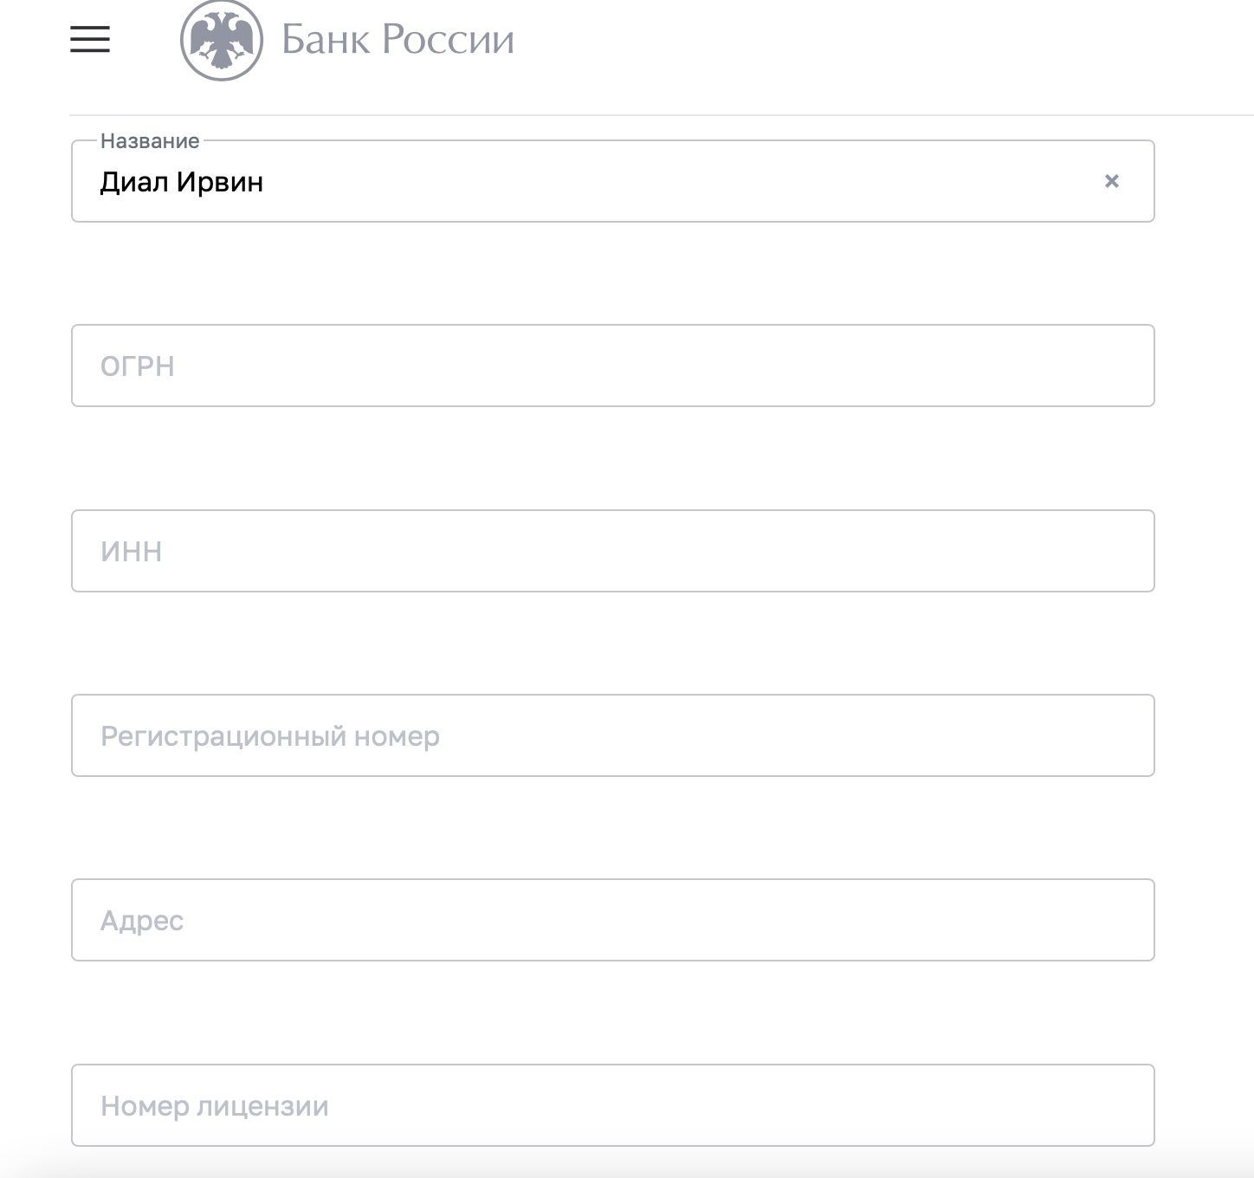The width and height of the screenshot is (1254, 1178).
Task: Click into the ОГРН input field
Action: (x=613, y=366)
